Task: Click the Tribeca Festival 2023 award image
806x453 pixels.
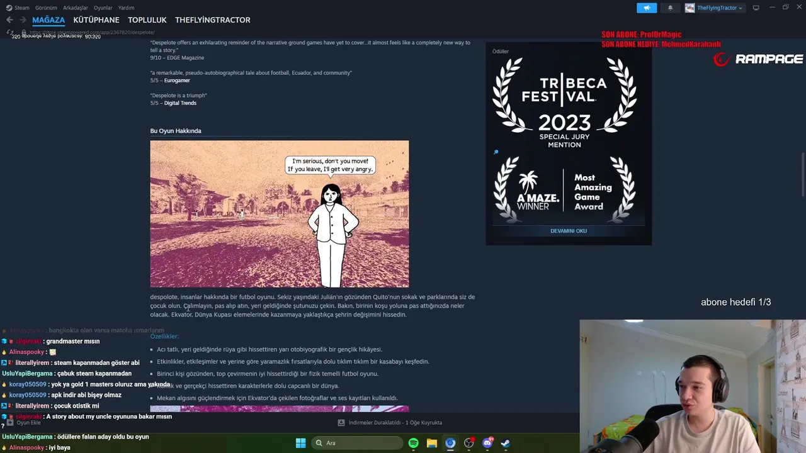Action: (565, 104)
